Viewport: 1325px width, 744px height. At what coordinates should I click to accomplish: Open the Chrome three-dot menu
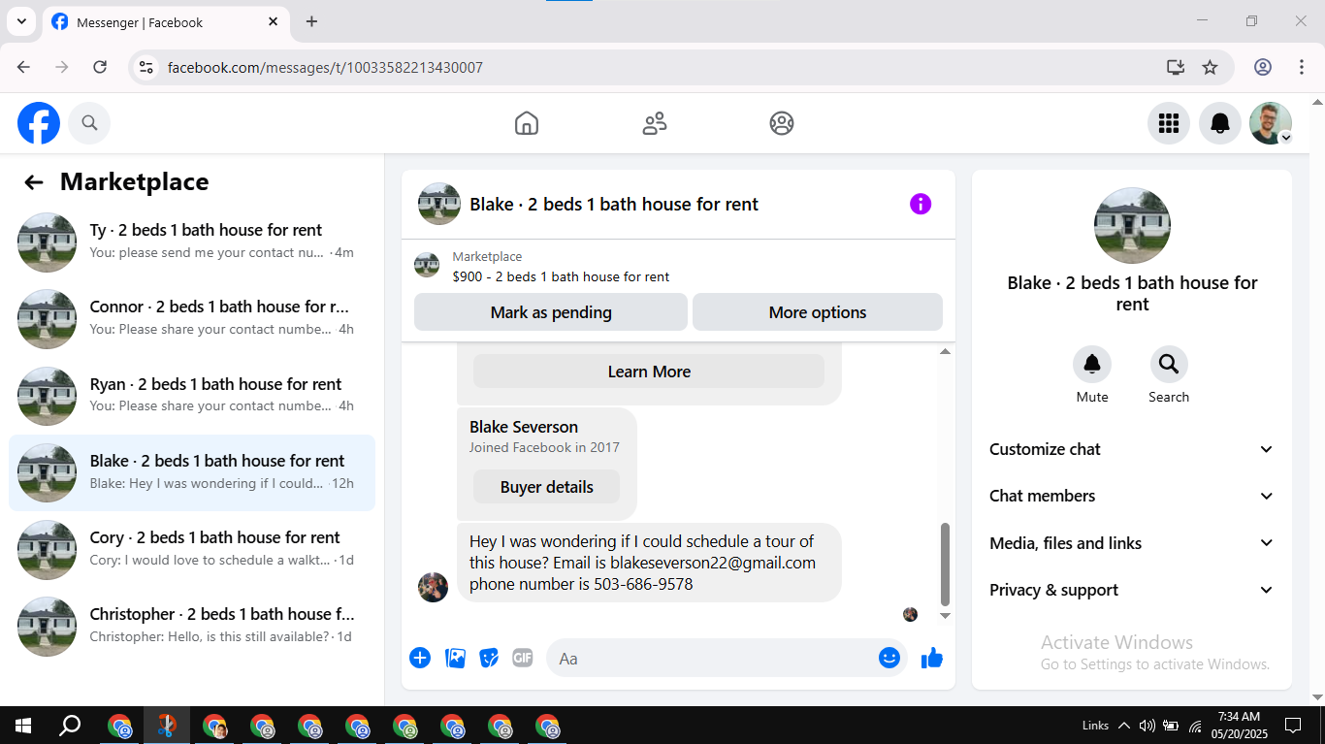[x=1302, y=67]
